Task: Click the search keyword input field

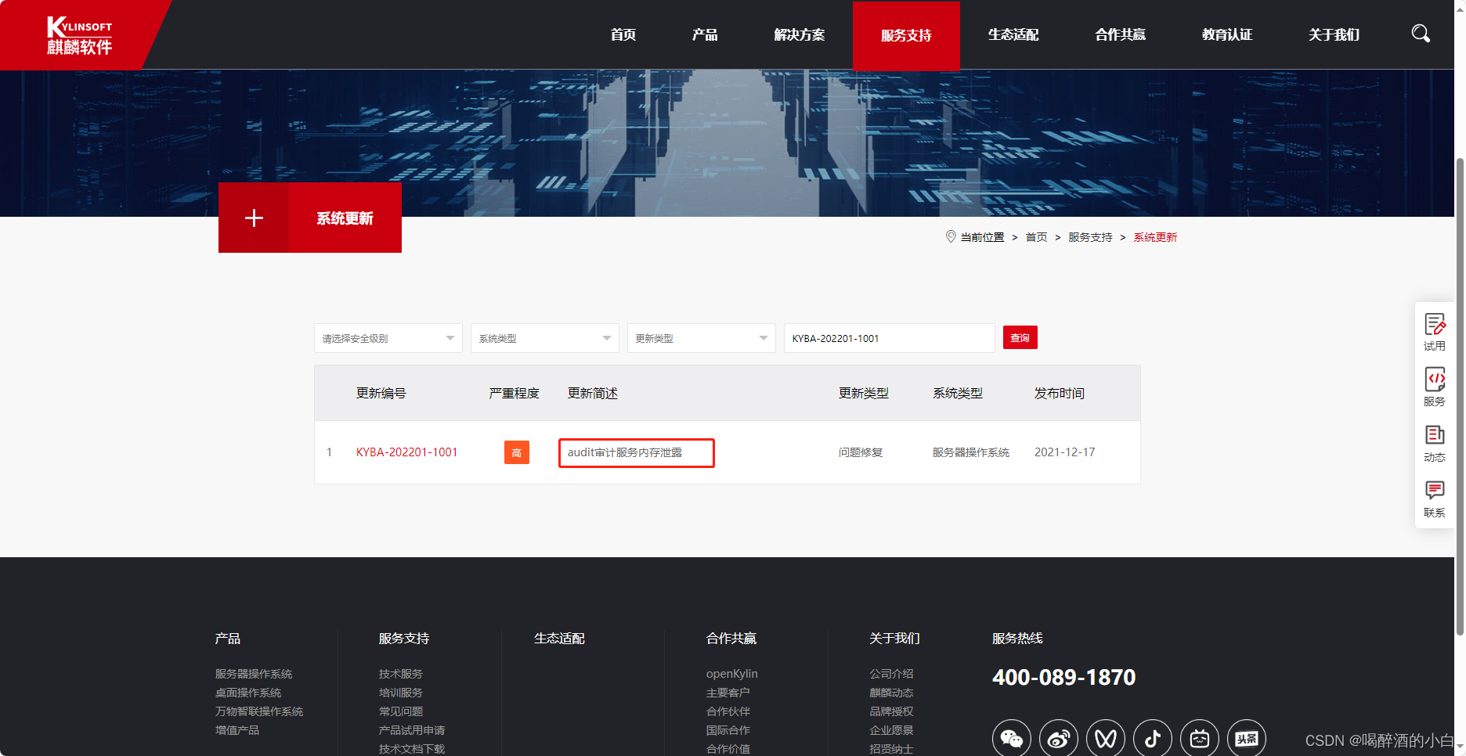Action: [888, 337]
